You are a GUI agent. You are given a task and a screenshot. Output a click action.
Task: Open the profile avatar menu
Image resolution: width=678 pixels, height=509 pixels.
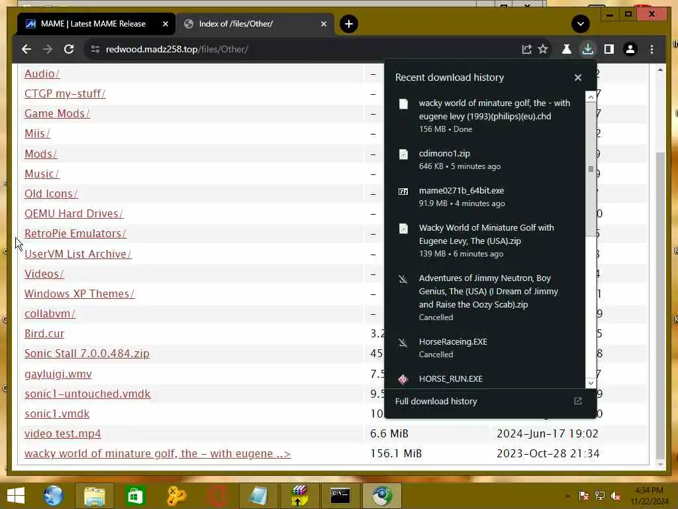click(630, 49)
